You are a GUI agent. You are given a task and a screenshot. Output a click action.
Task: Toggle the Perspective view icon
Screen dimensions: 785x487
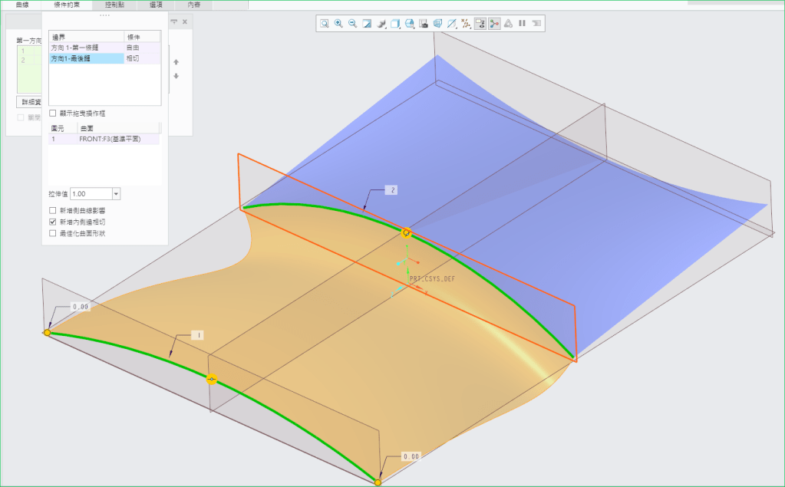pos(437,24)
